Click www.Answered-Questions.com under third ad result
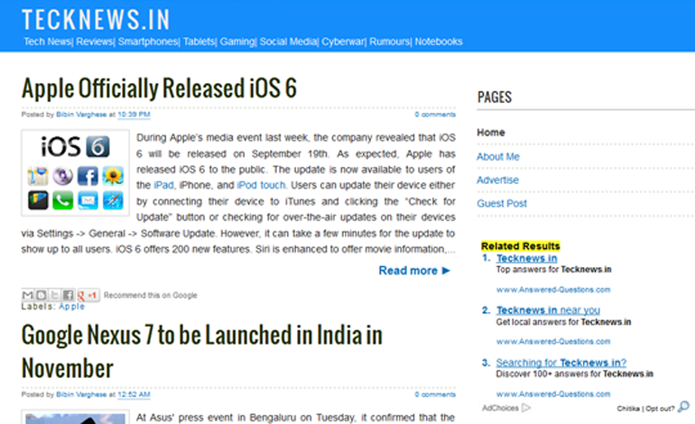This screenshot has width=695, height=424. pos(553,394)
